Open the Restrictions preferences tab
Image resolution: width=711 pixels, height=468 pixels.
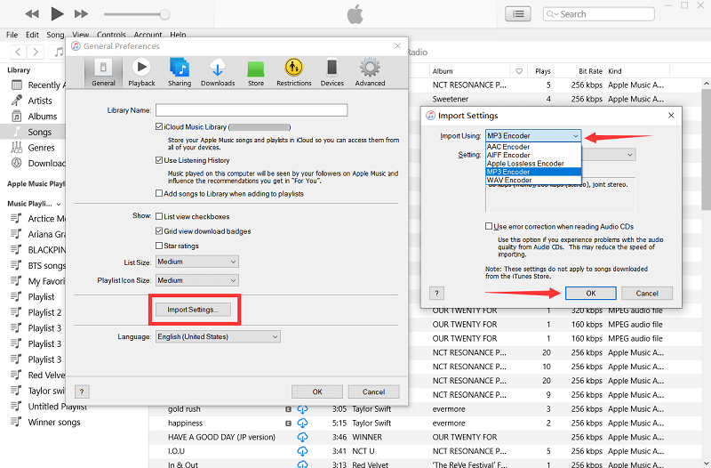pos(294,72)
